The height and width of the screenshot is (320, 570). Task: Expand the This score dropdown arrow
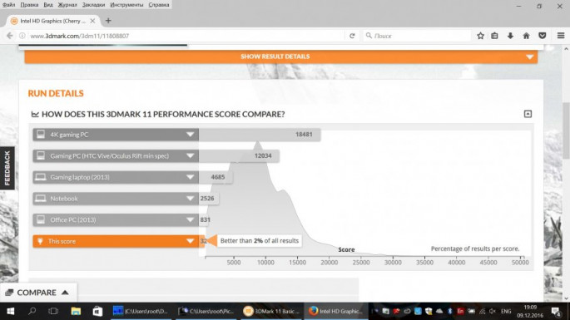coord(190,241)
